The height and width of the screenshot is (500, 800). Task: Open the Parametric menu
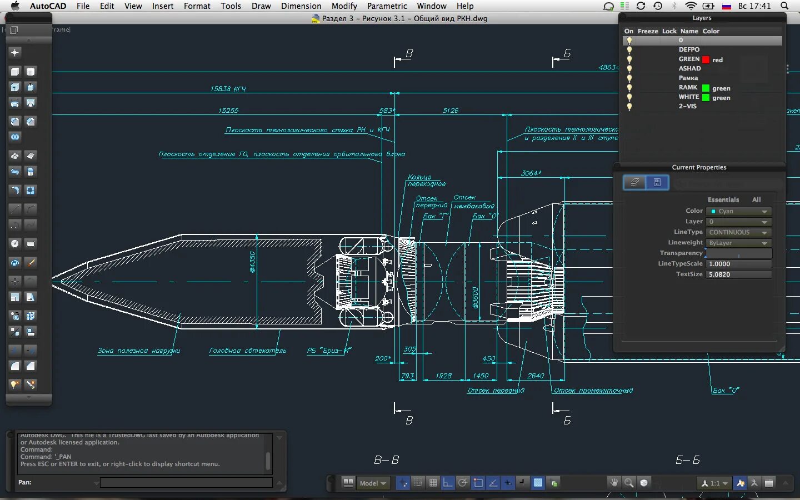[387, 6]
